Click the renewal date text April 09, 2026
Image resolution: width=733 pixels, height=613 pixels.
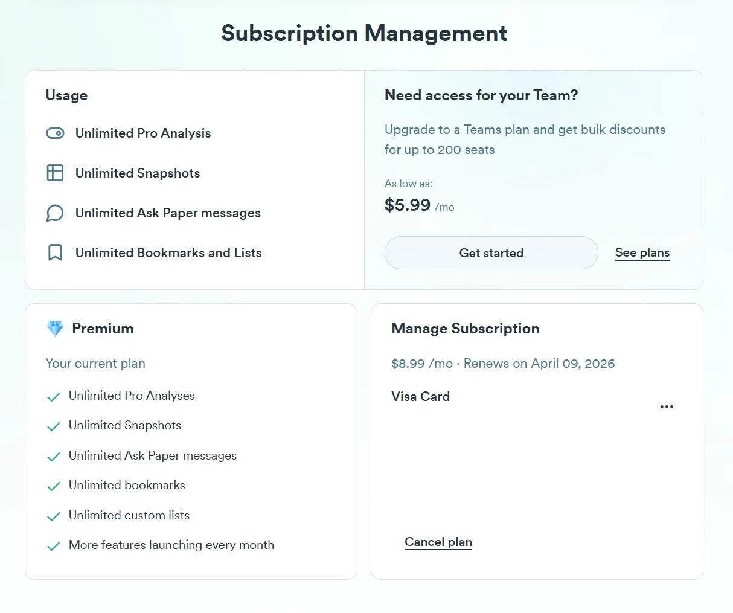pyautogui.click(x=573, y=364)
